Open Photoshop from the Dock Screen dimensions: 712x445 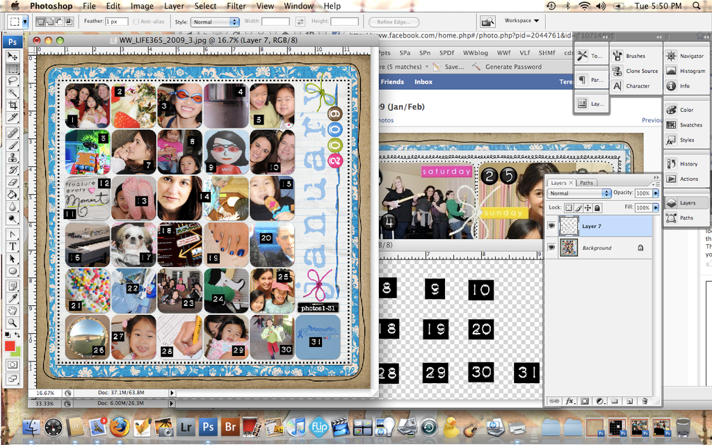209,428
